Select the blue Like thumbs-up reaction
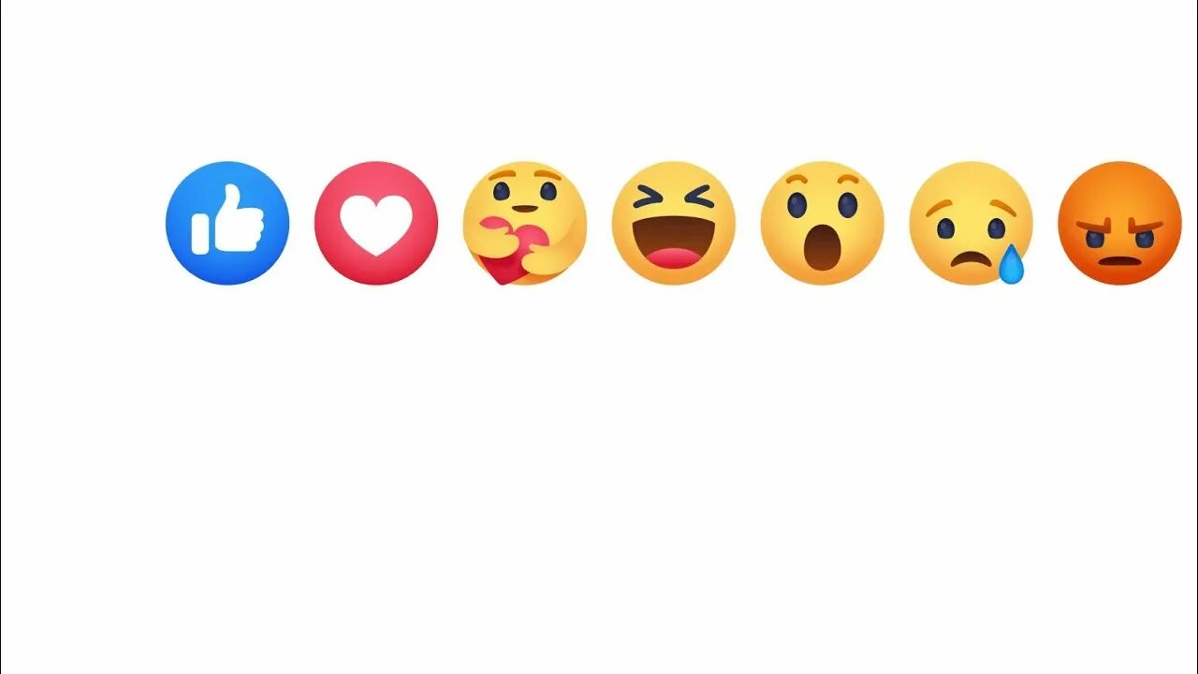1198x674 pixels. pos(227,223)
